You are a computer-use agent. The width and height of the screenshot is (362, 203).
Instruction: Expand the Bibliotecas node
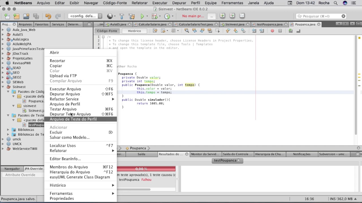pyautogui.click(x=8, y=130)
